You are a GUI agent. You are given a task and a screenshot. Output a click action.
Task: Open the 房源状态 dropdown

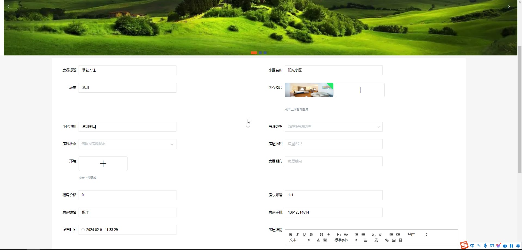pos(127,144)
